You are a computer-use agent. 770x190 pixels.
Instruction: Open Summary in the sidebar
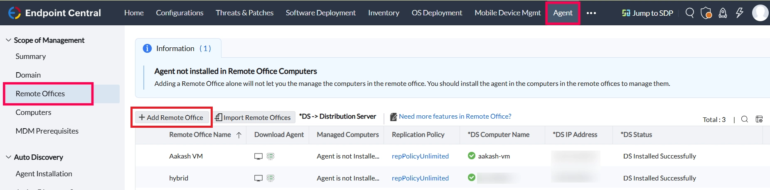click(31, 56)
